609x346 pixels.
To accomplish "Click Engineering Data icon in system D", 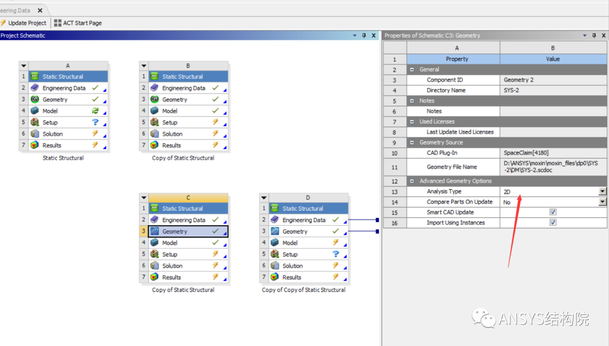I will 275,220.
